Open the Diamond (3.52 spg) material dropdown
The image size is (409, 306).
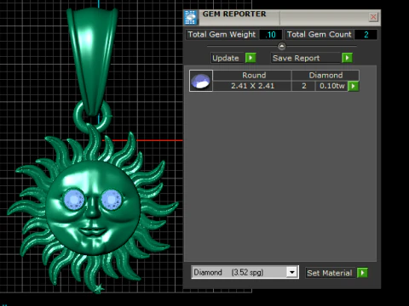[245, 272]
